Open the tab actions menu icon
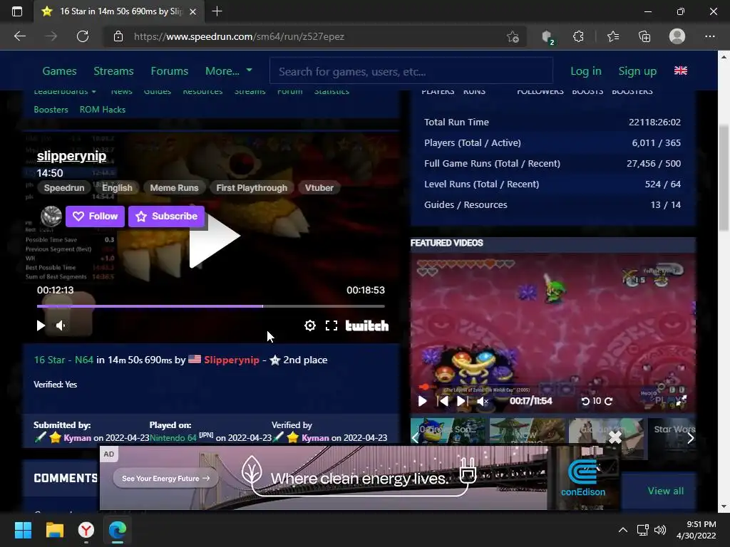Image resolution: width=730 pixels, height=547 pixels. (17, 11)
